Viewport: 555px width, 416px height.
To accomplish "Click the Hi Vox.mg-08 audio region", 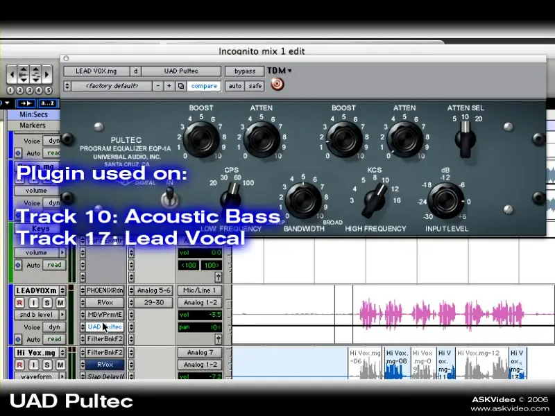I will click(x=397, y=363).
